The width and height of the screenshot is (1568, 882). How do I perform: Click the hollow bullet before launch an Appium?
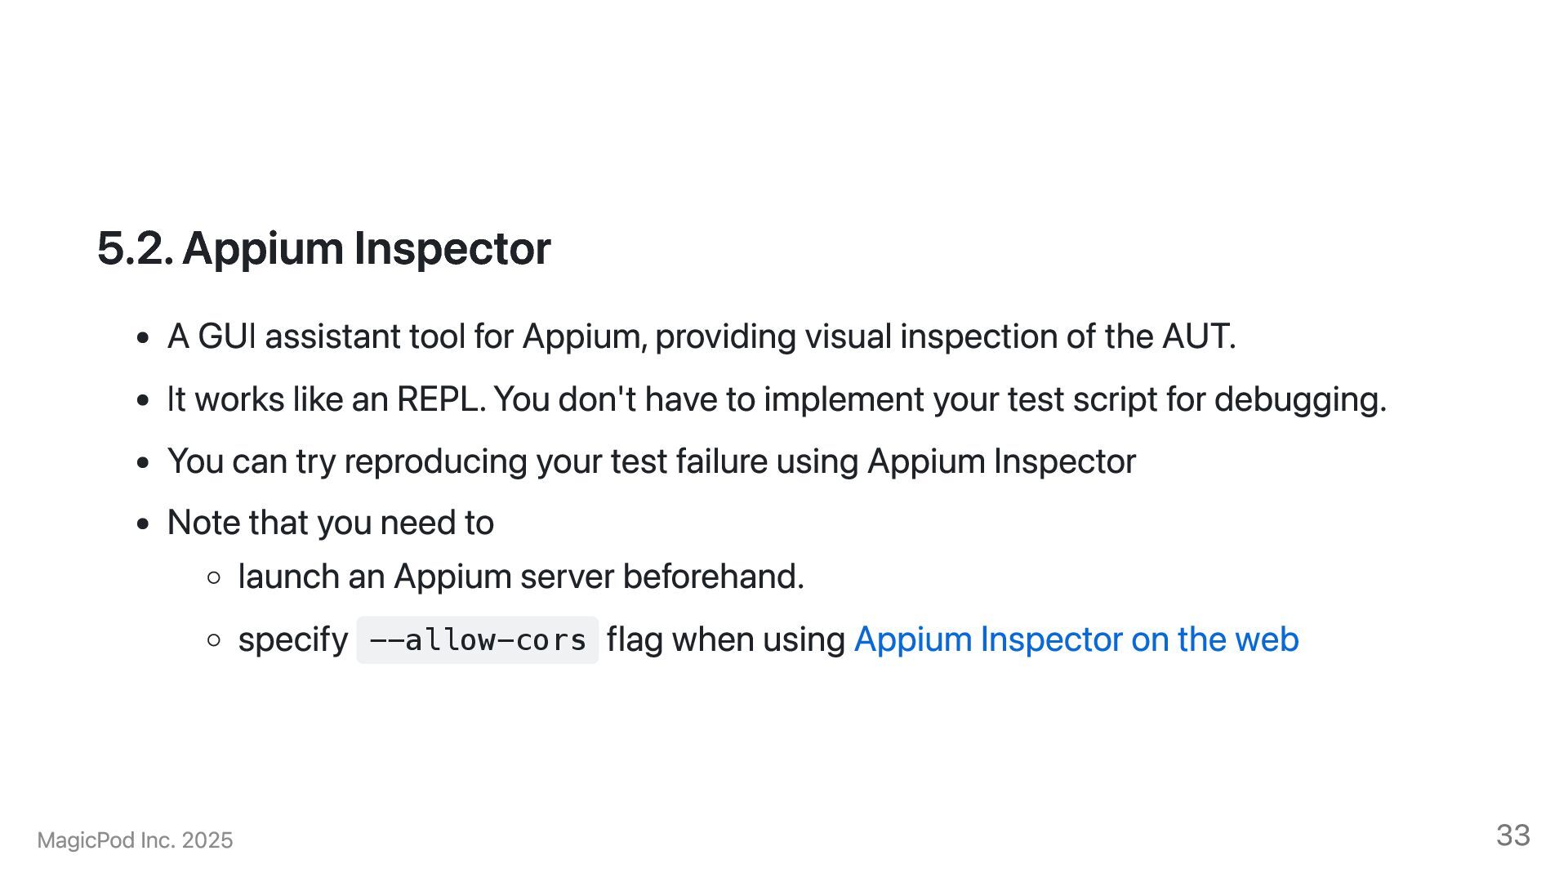pos(214,578)
